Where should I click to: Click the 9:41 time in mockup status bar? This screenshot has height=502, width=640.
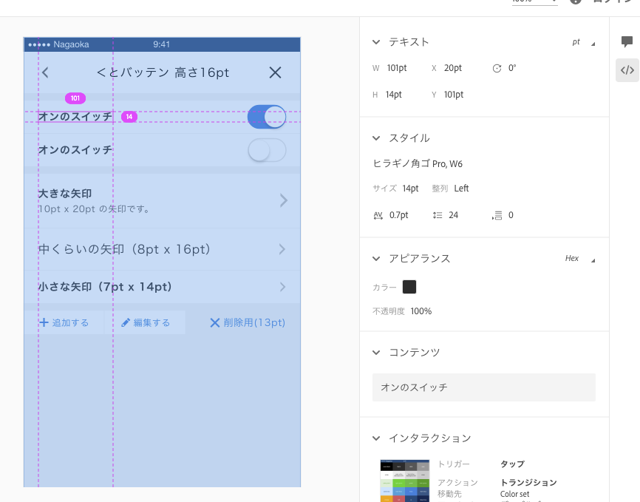coord(162,44)
